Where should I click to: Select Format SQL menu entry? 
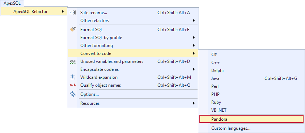coord(133,30)
